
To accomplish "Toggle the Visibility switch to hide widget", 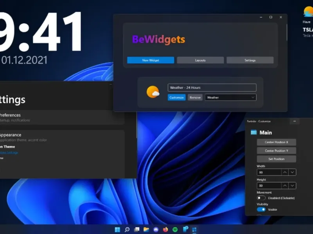I will tap(261, 209).
